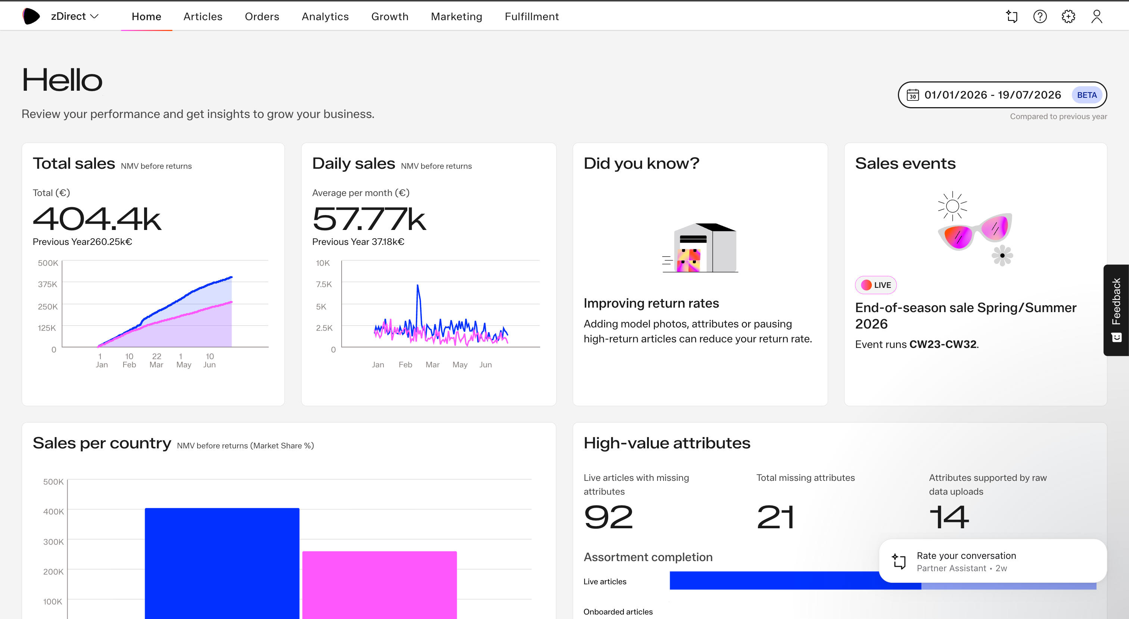Click the Assortment completion heading
1129x619 pixels.
point(648,557)
